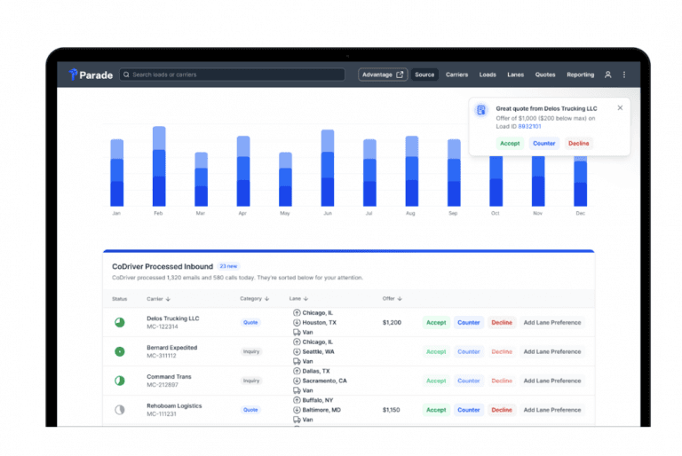
Task: Click the status icon for Command Trans
Action: coord(120,381)
